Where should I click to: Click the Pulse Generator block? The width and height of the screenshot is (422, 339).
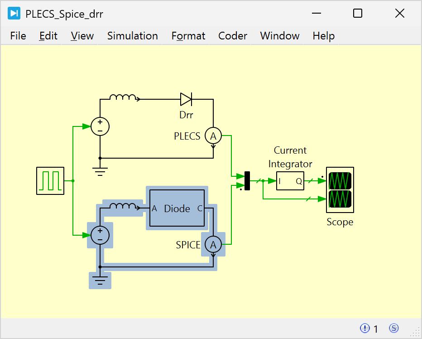(50, 181)
